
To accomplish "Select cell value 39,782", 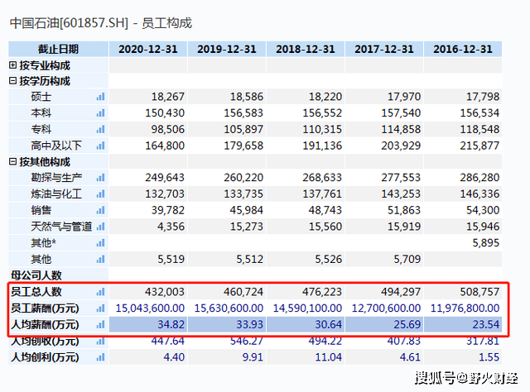I will (x=167, y=210).
